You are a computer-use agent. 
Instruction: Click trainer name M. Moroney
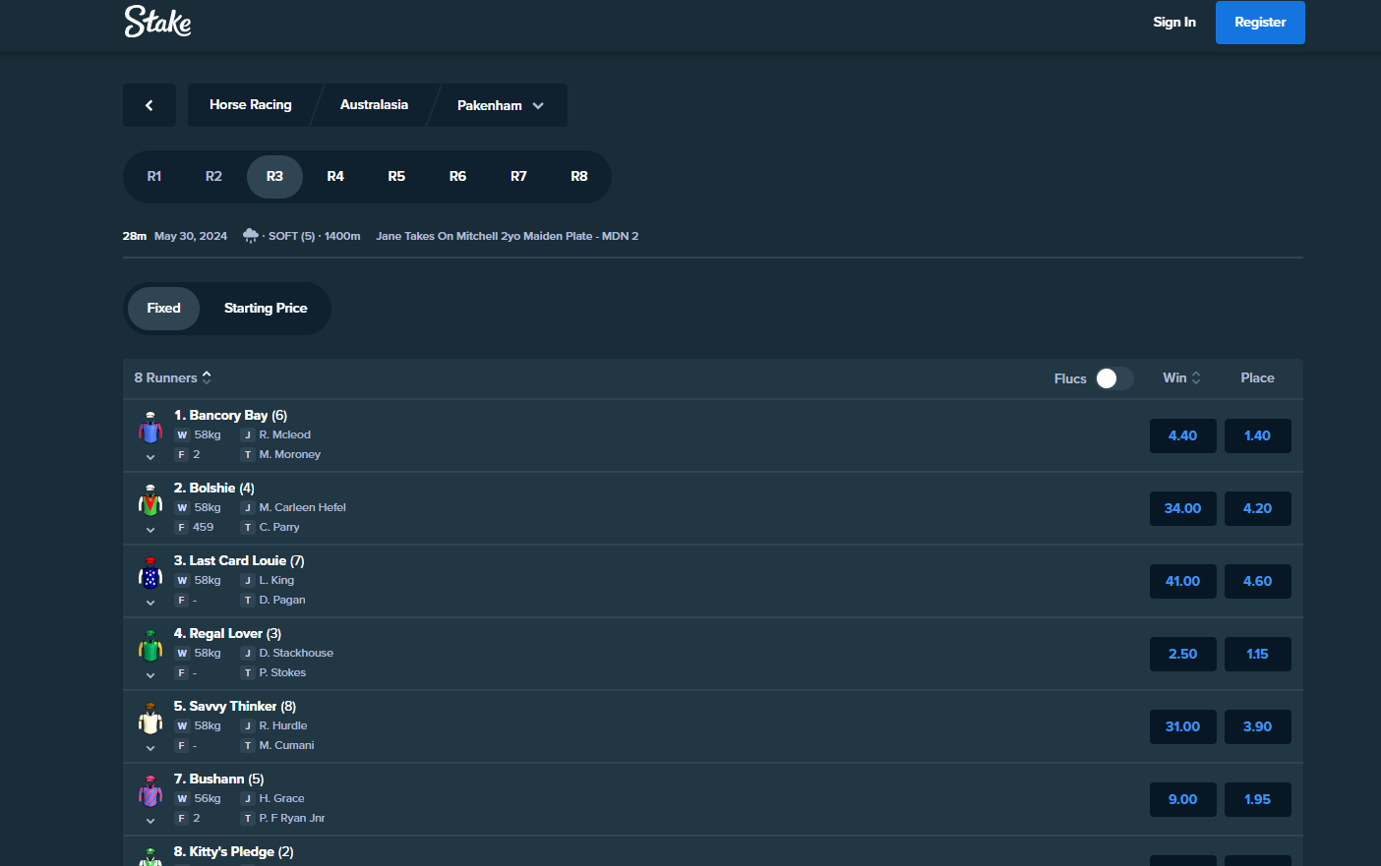[x=290, y=454]
